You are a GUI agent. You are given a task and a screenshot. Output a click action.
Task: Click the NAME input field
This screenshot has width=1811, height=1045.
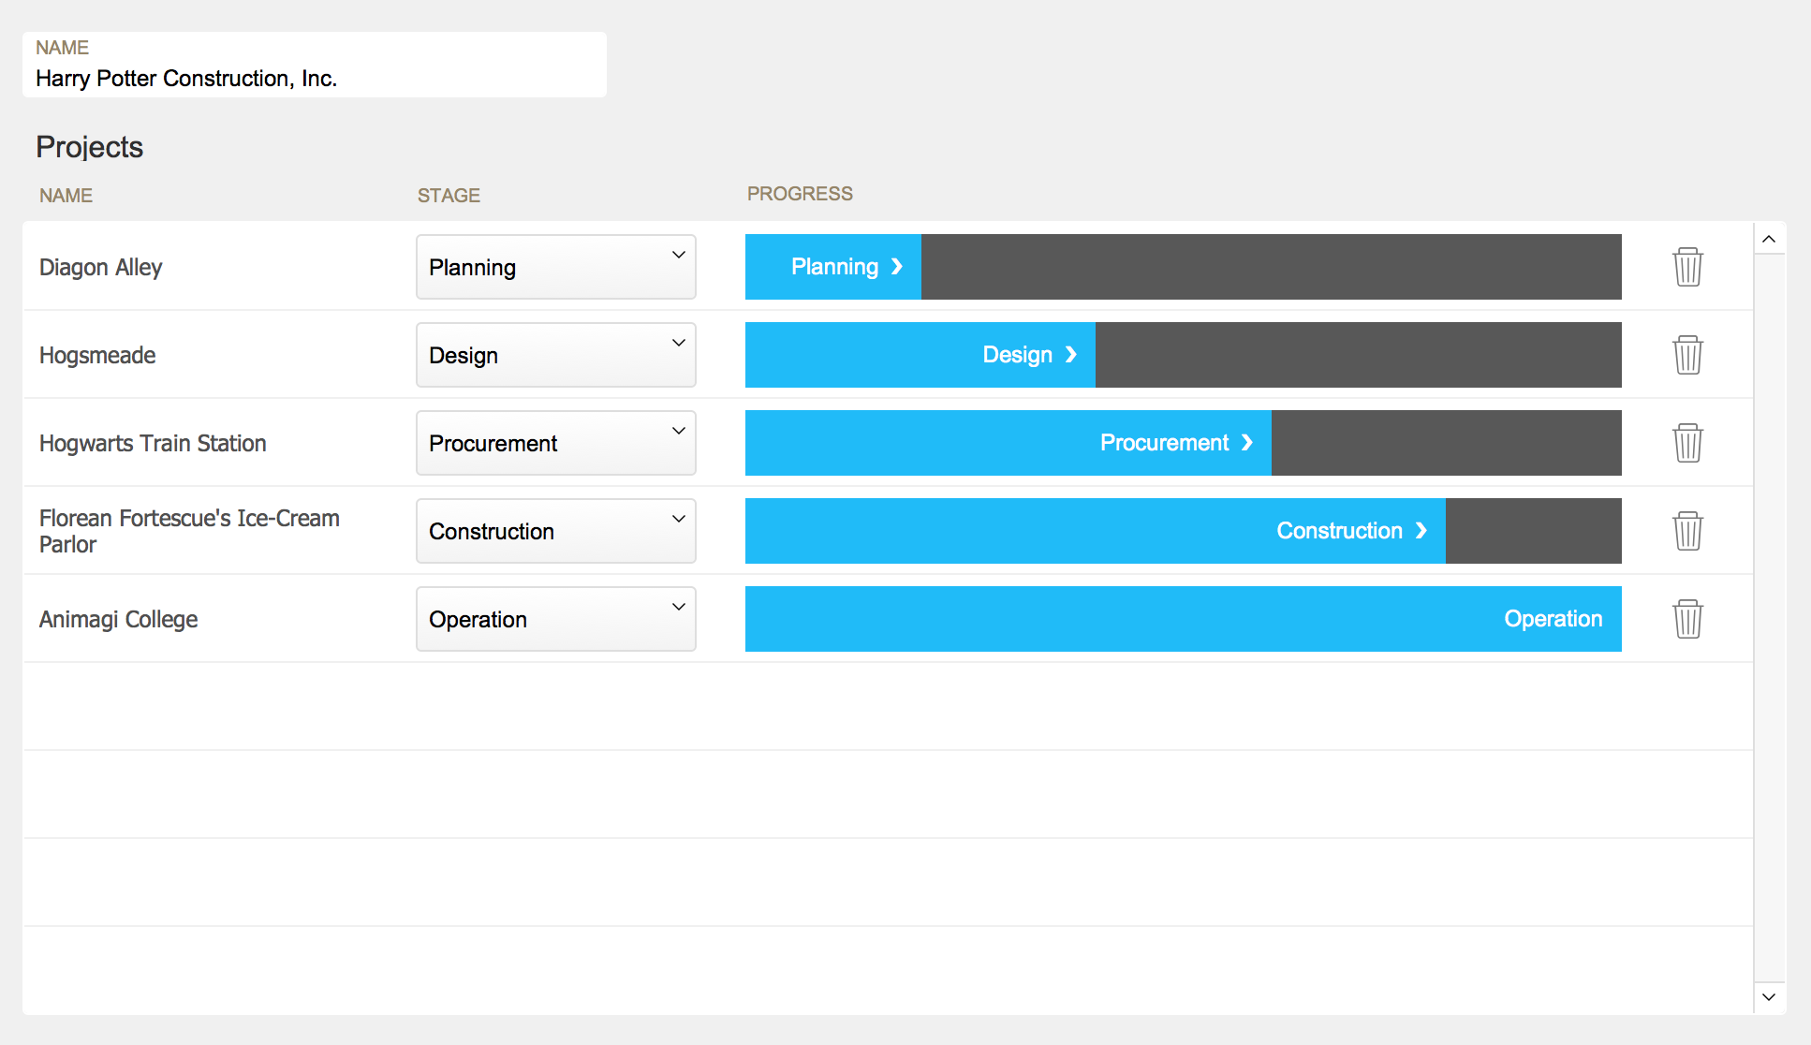tap(315, 79)
